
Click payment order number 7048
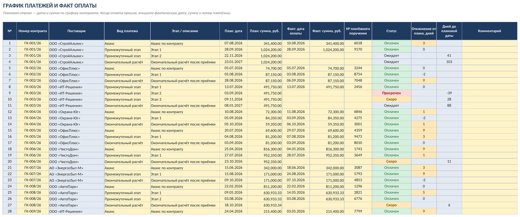coord(358,80)
